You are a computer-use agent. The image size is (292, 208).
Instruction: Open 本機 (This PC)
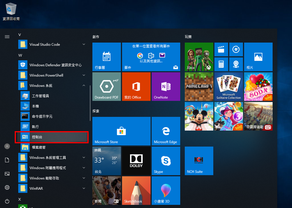pos(52,106)
